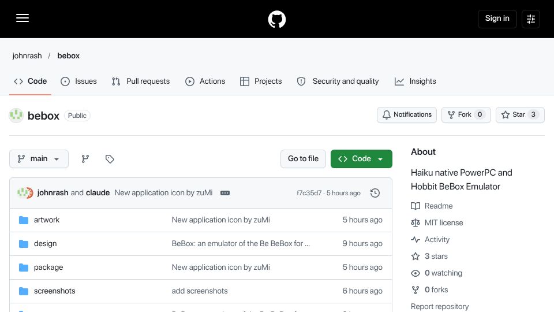Open the Insights tab
554x312 pixels.
[415, 81]
